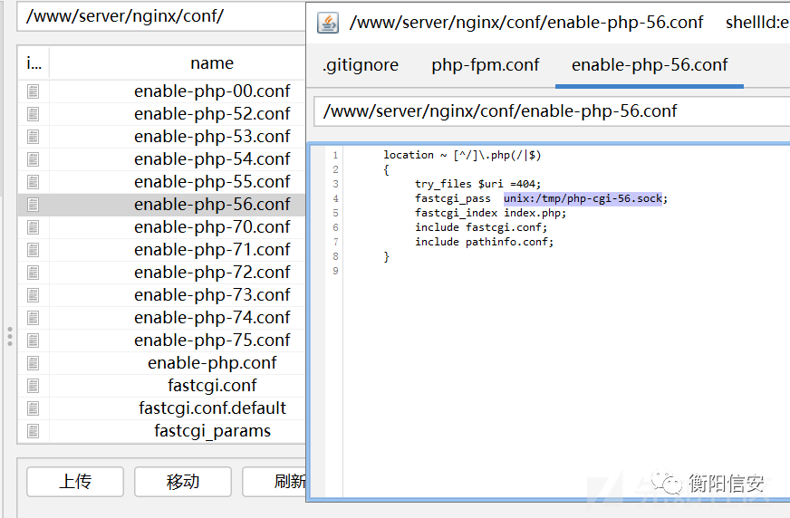Switch to the .gitignore tab
The height and width of the screenshot is (518, 790).
pos(361,65)
